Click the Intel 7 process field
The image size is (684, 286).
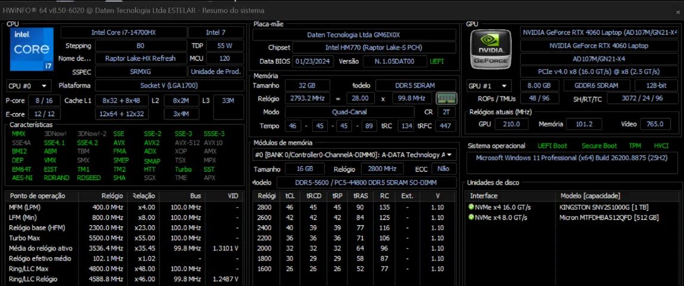pyautogui.click(x=216, y=32)
